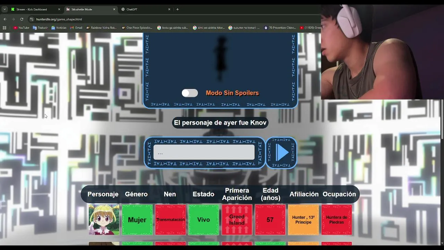The image size is (444, 250).
Task: Click the Hunter, 13º Príncipe affiliation cell
Action: coord(304,220)
